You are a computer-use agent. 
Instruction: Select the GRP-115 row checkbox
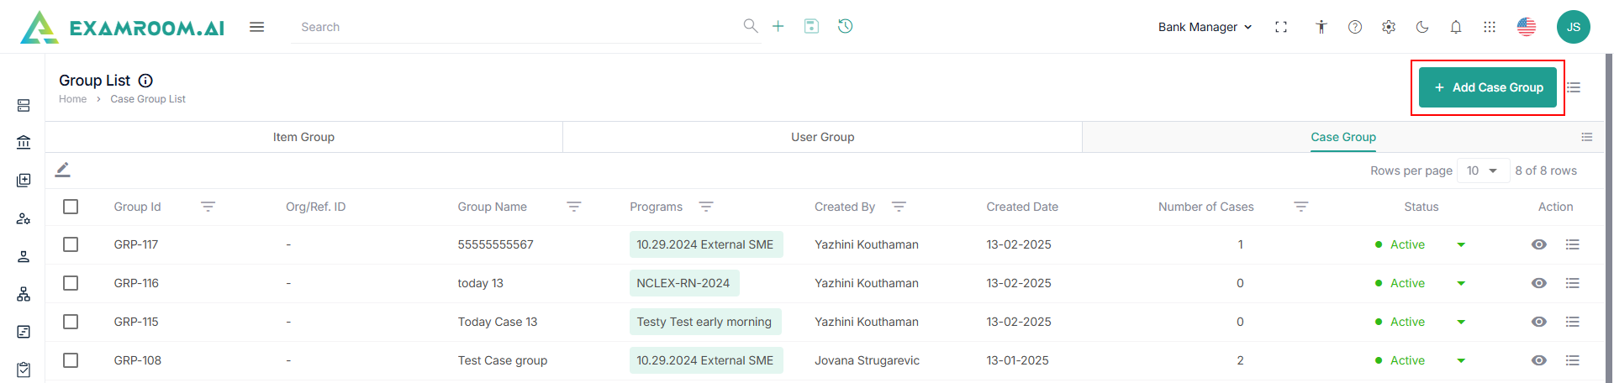71,322
